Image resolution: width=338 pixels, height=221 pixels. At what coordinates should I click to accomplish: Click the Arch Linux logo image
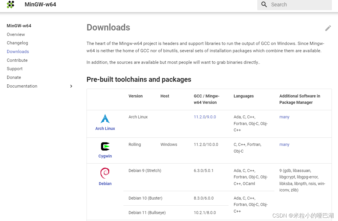point(105,119)
